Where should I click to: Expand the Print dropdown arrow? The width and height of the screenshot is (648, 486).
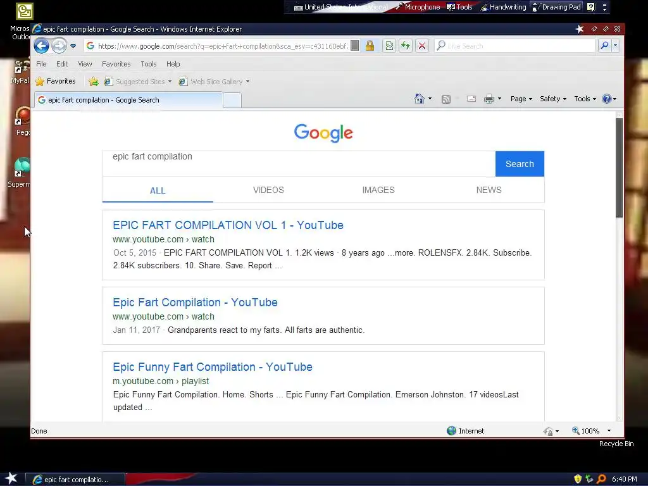pyautogui.click(x=500, y=99)
